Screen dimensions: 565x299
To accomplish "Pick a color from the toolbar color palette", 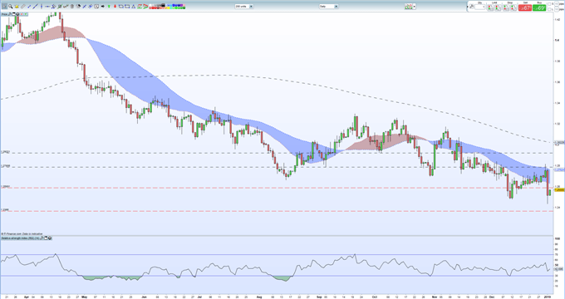I will (167, 7).
